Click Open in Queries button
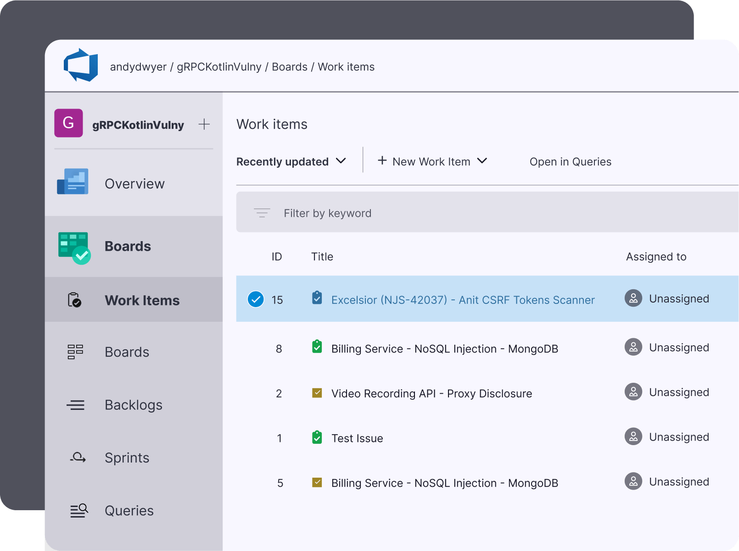 coord(571,162)
